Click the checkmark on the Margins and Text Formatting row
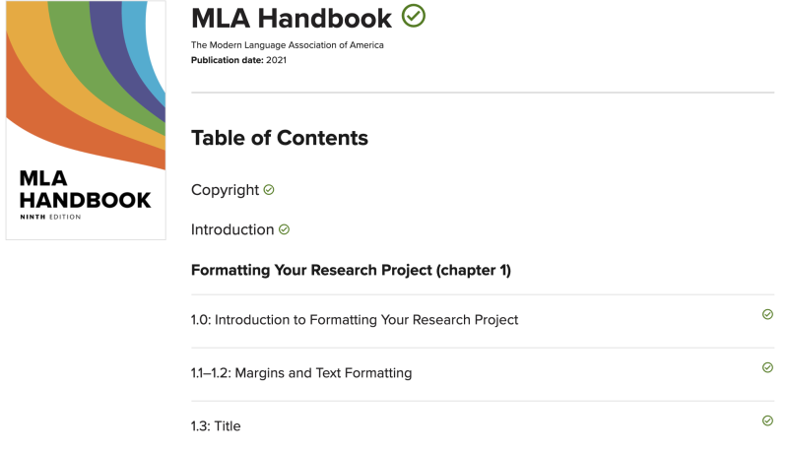788x451 pixels. point(767,367)
